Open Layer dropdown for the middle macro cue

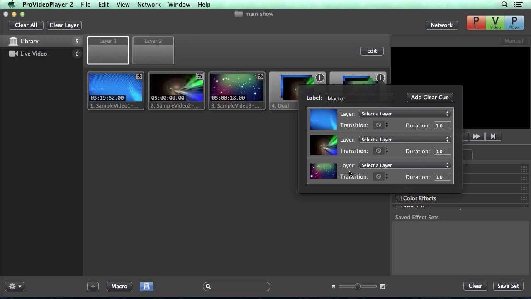pos(405,140)
